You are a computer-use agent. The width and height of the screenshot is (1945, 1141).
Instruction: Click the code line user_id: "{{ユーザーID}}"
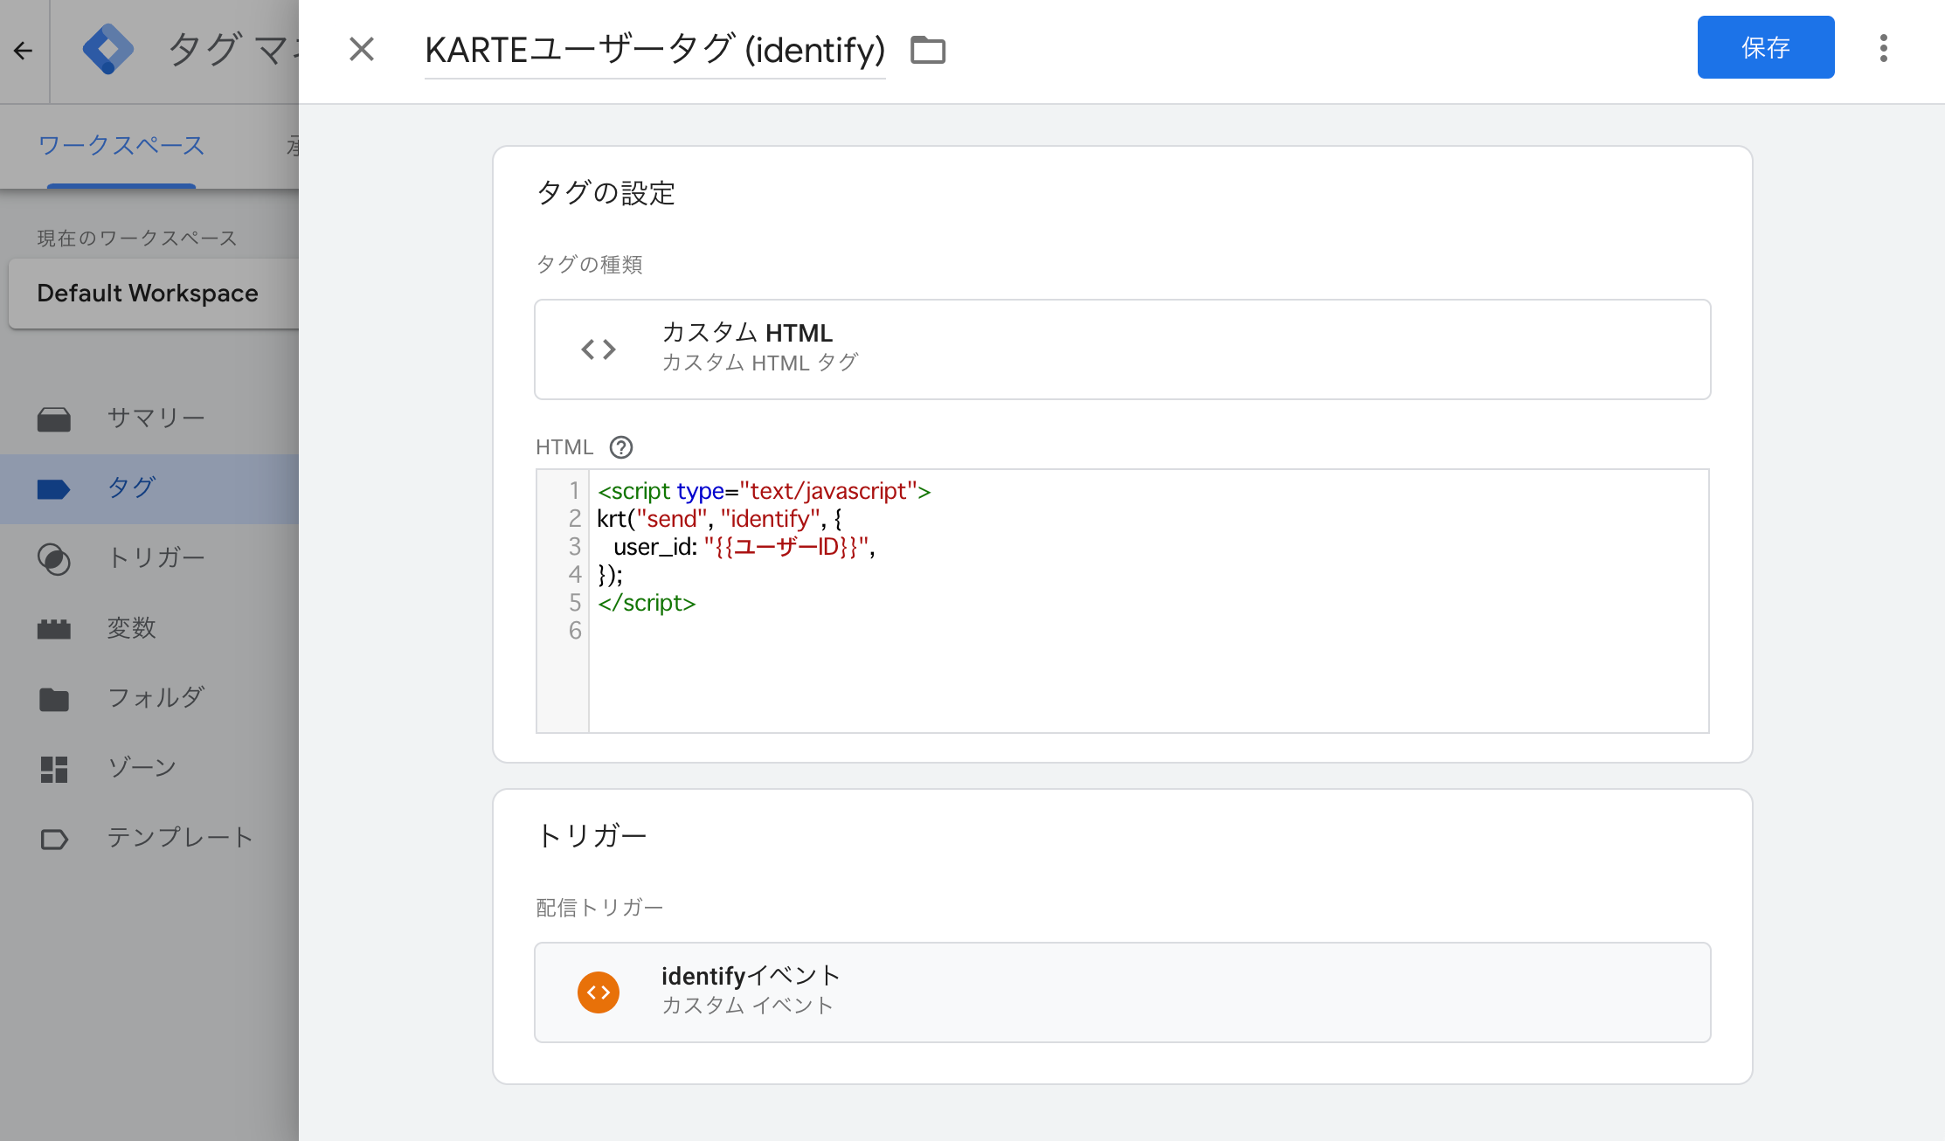[x=744, y=547]
